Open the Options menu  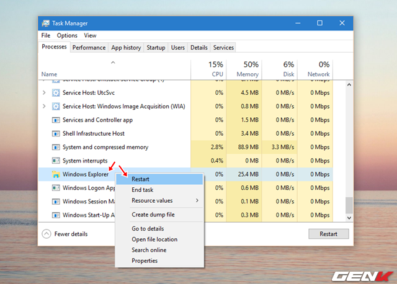67,35
